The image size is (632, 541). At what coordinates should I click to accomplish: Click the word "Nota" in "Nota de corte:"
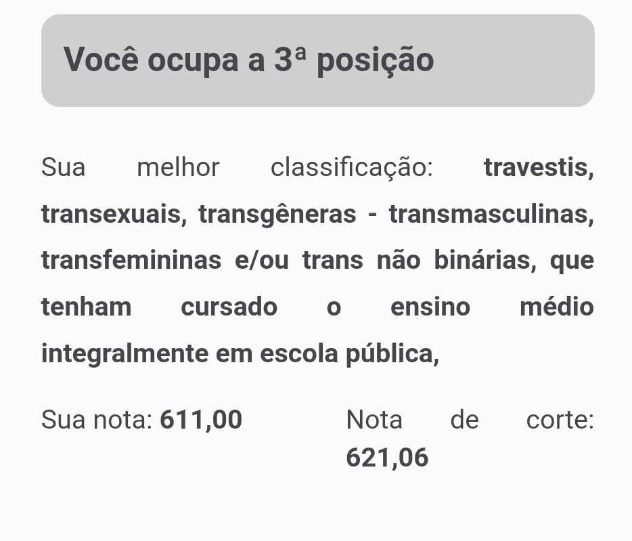[374, 420]
